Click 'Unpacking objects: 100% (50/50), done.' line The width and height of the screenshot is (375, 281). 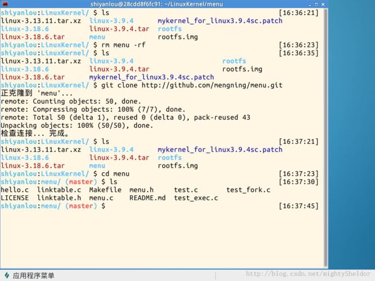click(77, 126)
